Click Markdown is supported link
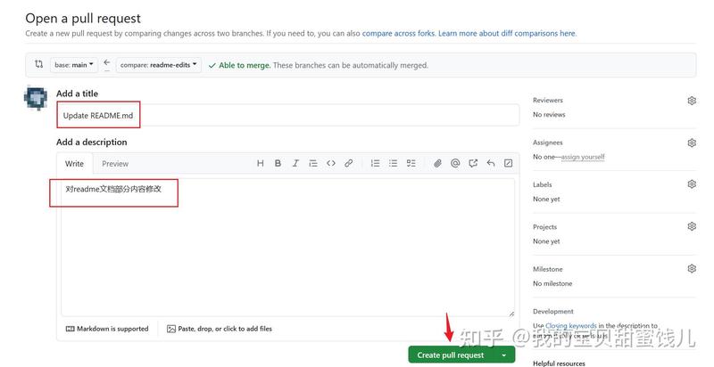Viewport: 714px width, 367px height. point(107,329)
